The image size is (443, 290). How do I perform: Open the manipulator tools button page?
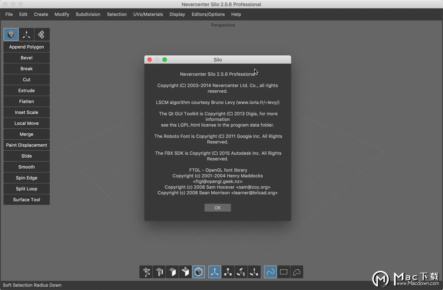click(x=26, y=34)
